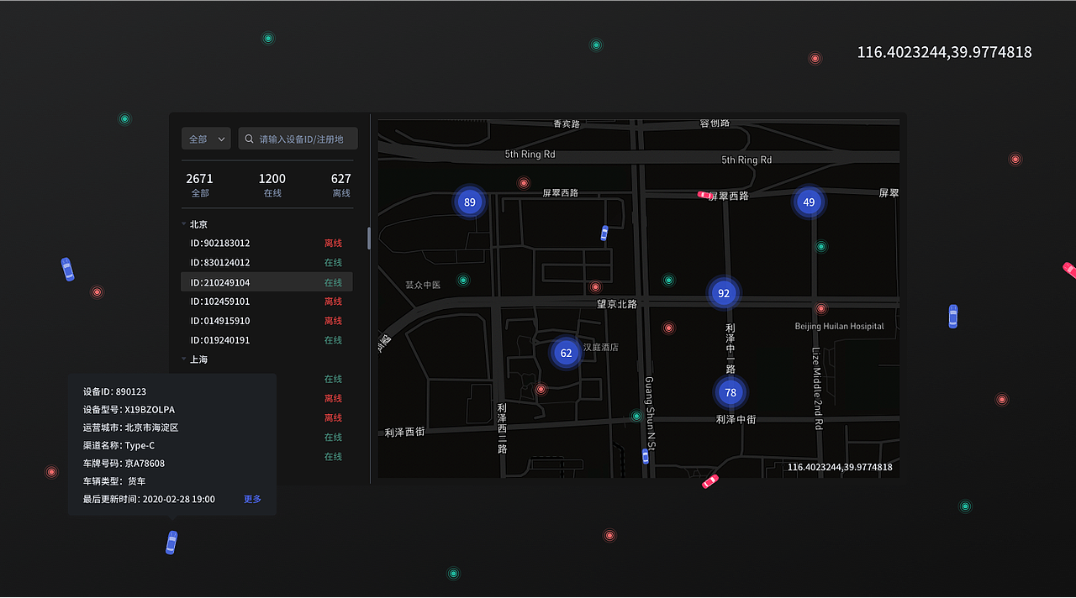Select device row ID:830124012
The width and height of the screenshot is (1076, 598).
tap(267, 263)
